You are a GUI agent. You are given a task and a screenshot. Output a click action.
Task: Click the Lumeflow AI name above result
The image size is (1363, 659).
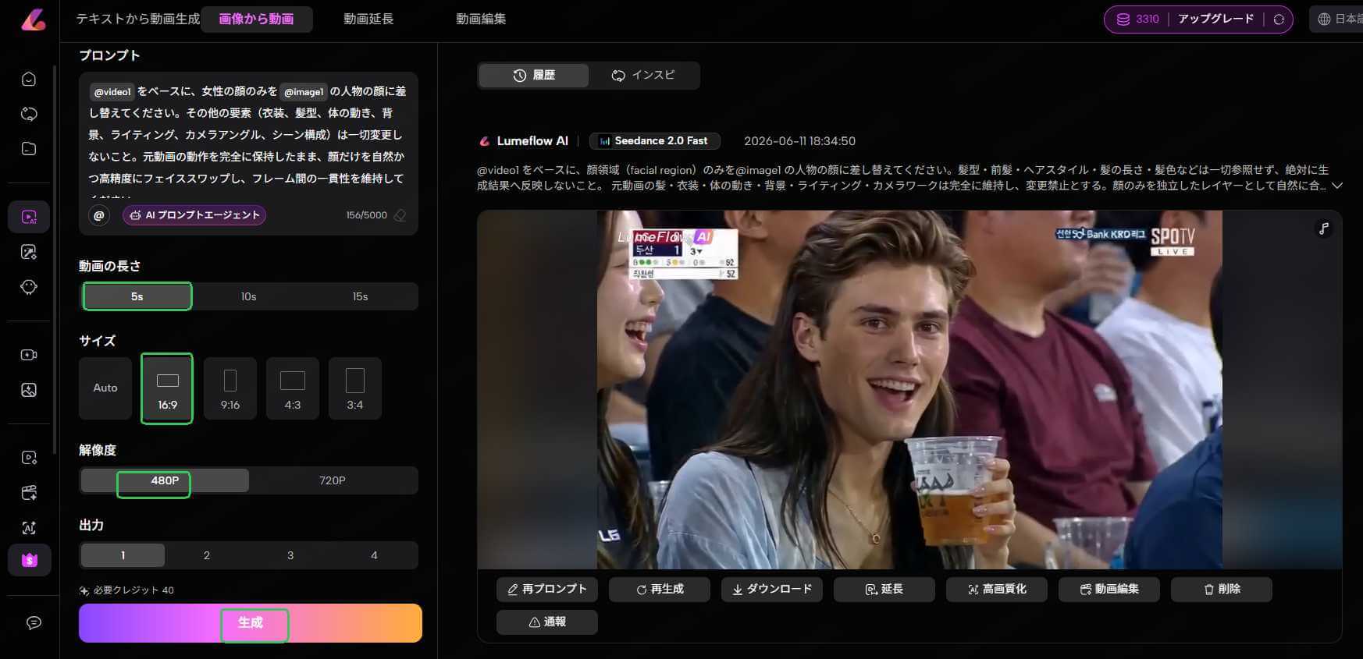(x=532, y=141)
